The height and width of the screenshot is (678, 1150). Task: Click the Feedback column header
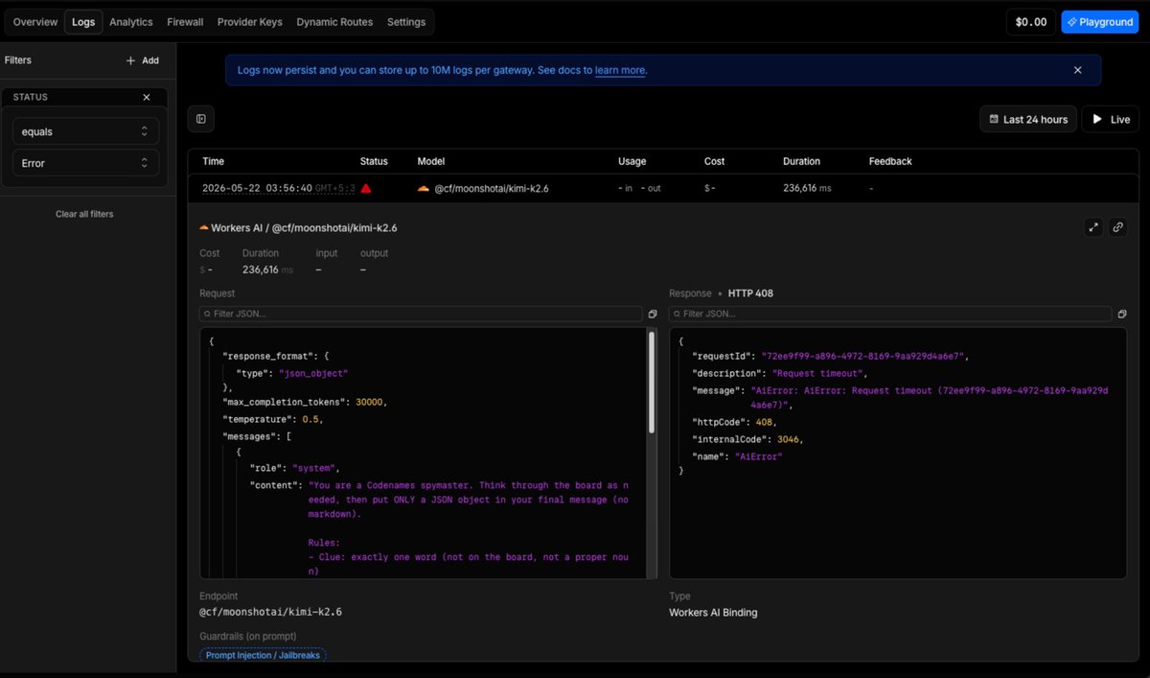coord(890,161)
